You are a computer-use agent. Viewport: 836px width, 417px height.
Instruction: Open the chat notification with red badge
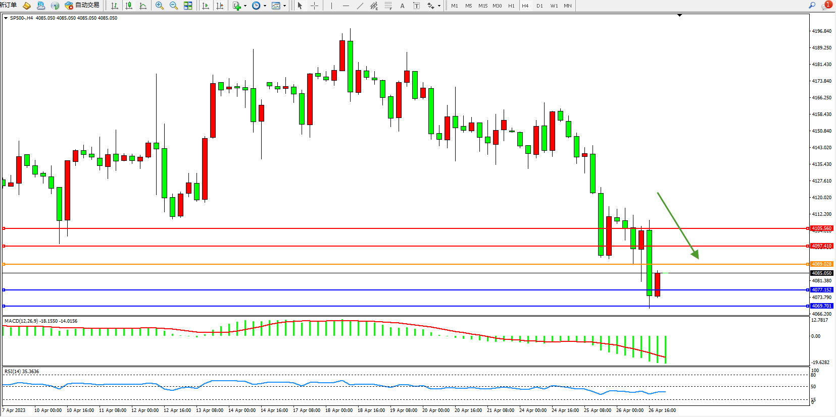[826, 5]
